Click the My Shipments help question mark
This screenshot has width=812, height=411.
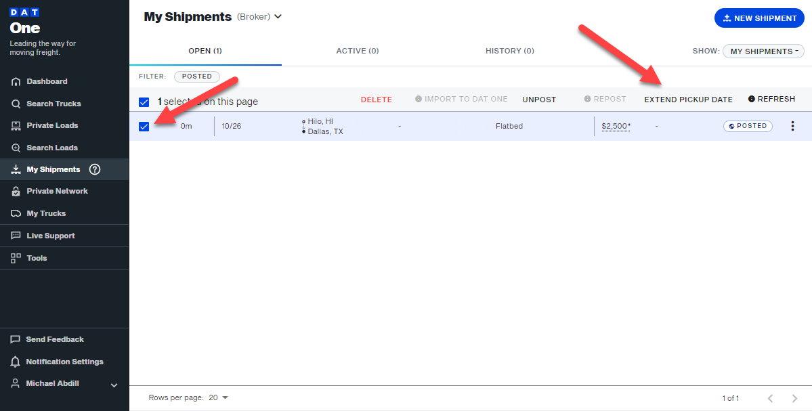click(x=95, y=170)
